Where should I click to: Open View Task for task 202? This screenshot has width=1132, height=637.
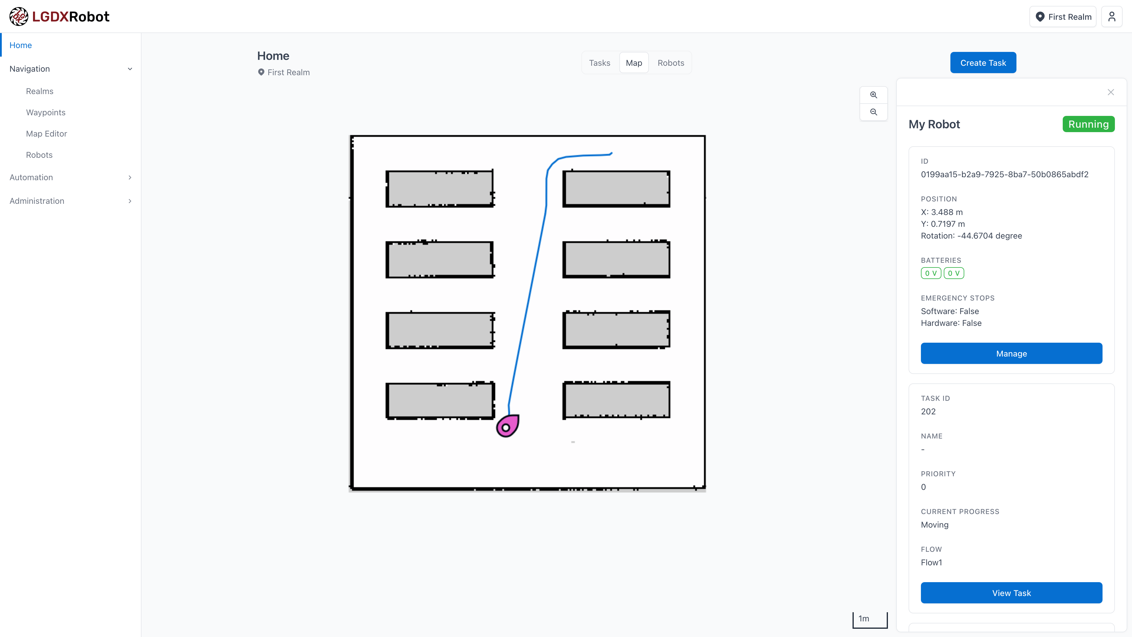(1011, 593)
